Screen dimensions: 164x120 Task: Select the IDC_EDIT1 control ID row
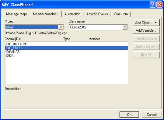67,48
